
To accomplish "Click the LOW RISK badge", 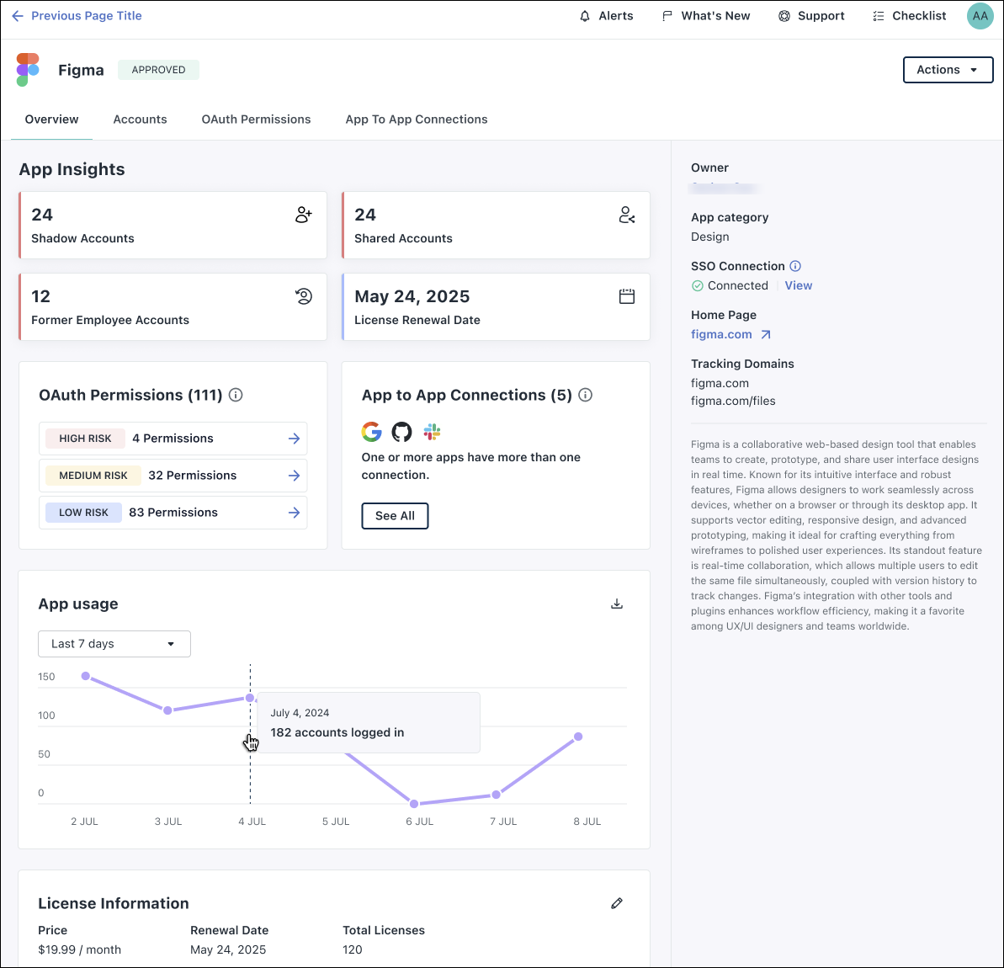I will point(84,513).
